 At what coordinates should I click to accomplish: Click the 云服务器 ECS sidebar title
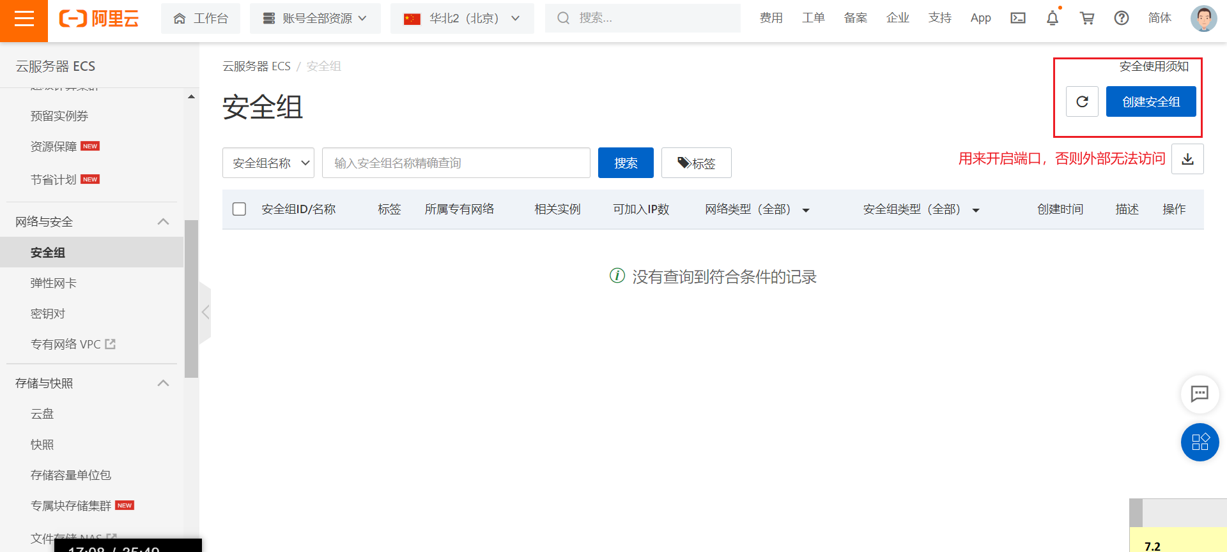(x=56, y=66)
